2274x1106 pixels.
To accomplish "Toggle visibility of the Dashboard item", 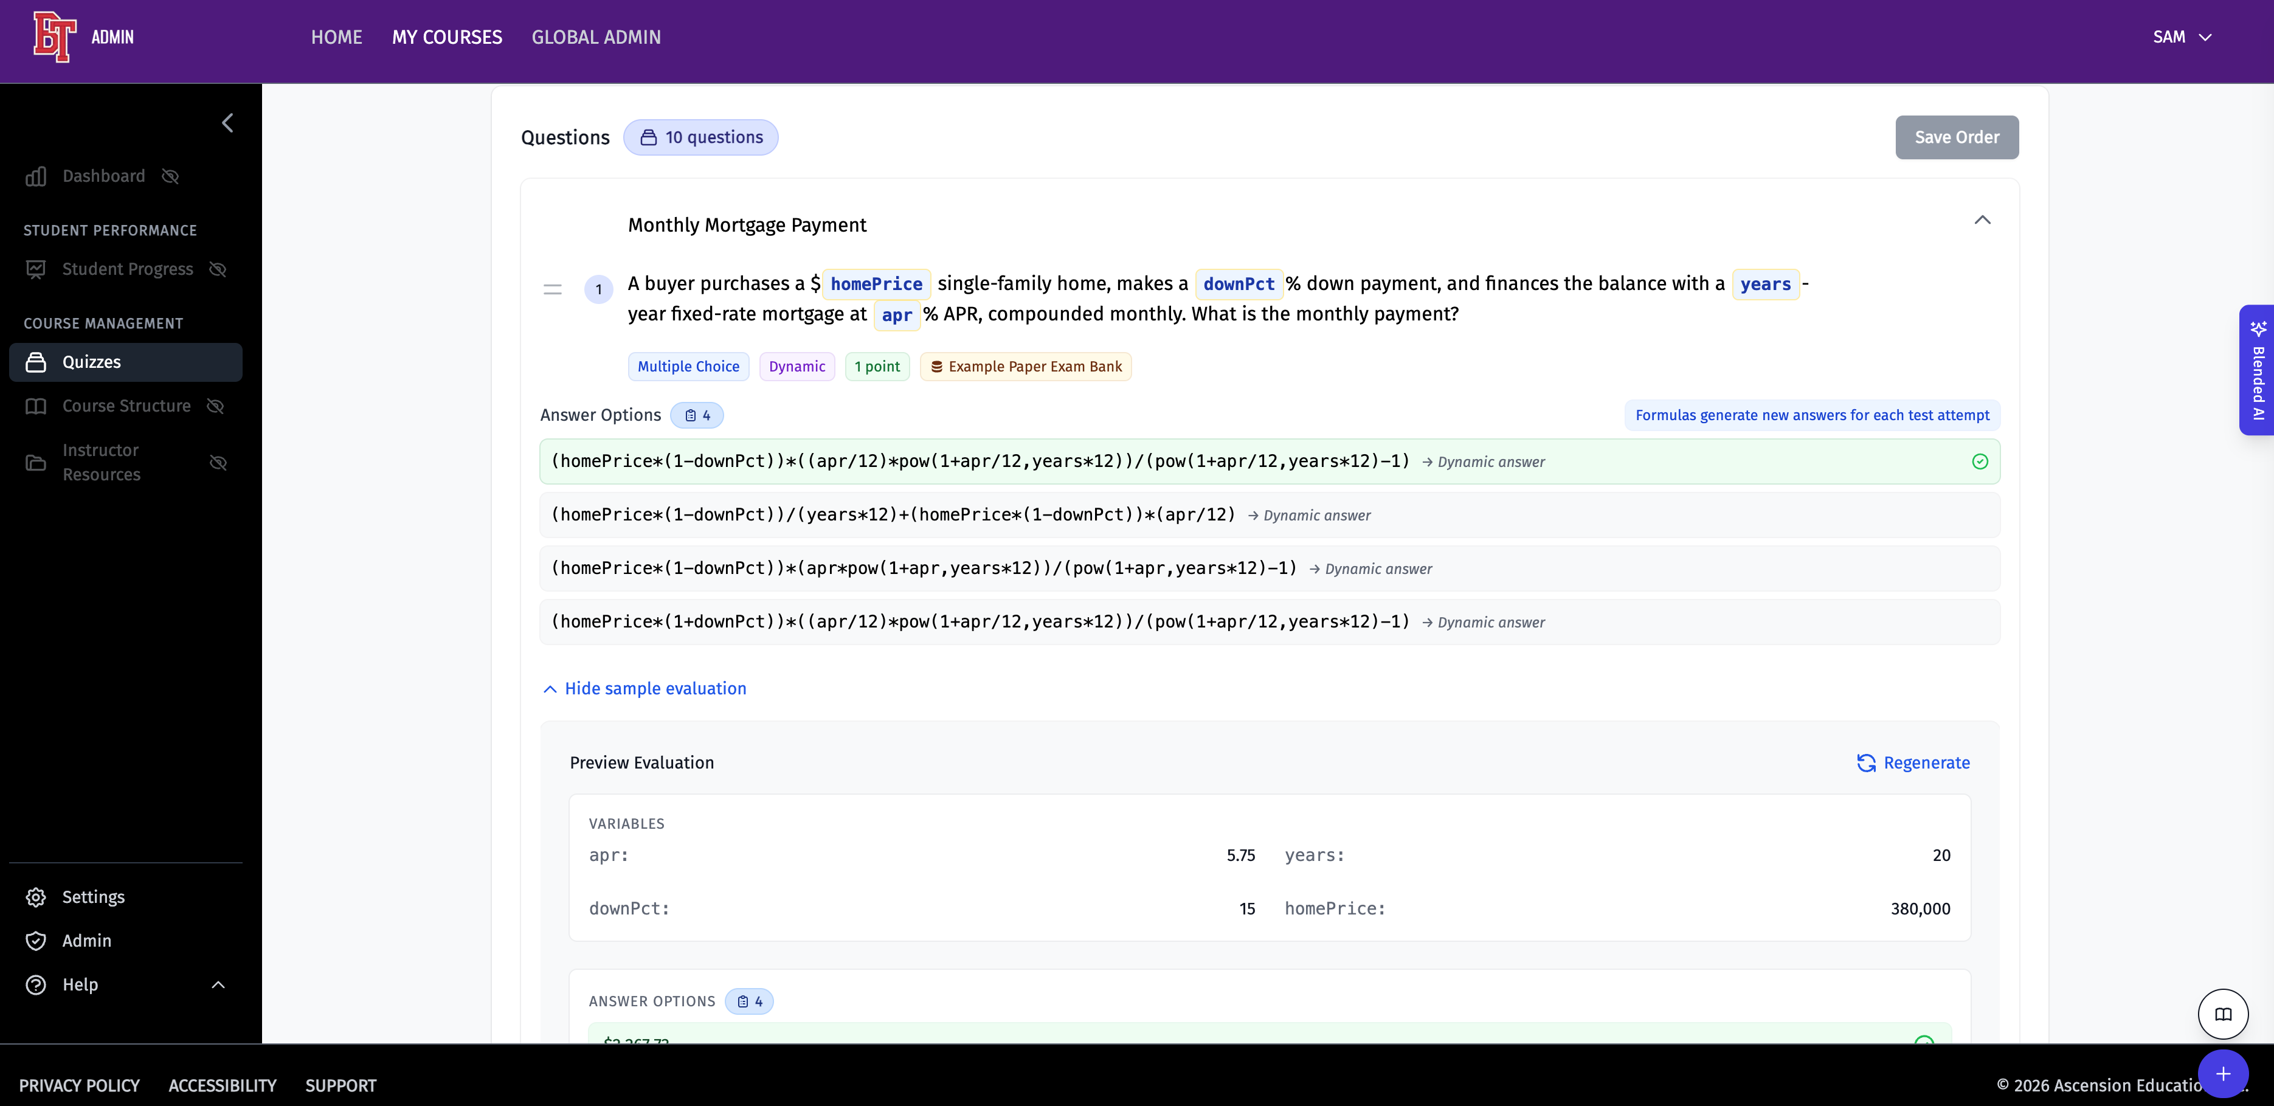I will pyautogui.click(x=170, y=176).
